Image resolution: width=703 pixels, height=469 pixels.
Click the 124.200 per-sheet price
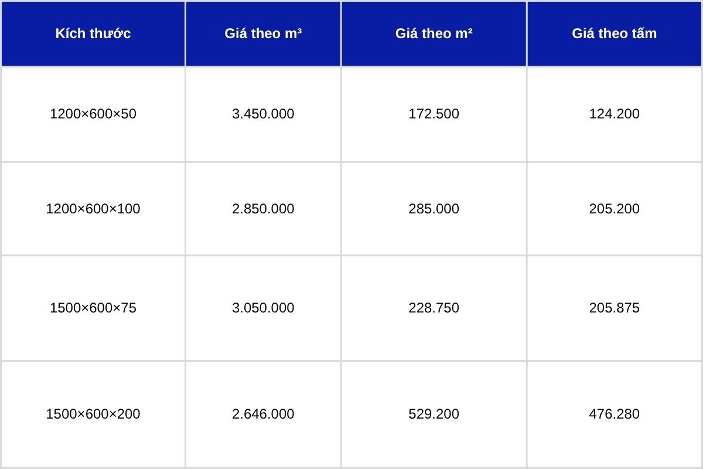[615, 114]
